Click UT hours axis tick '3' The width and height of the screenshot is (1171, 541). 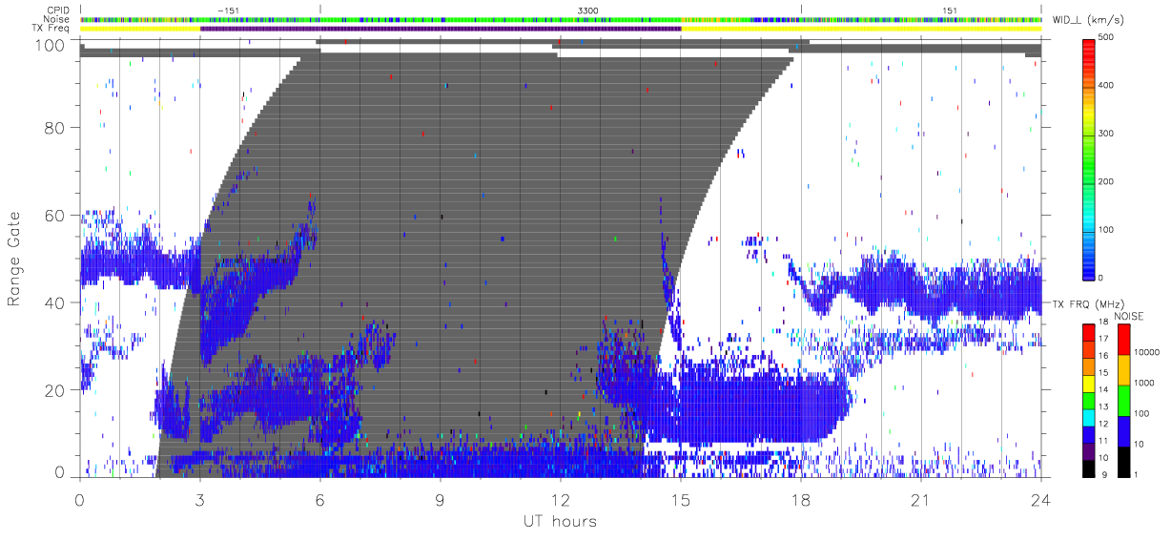[x=200, y=499]
